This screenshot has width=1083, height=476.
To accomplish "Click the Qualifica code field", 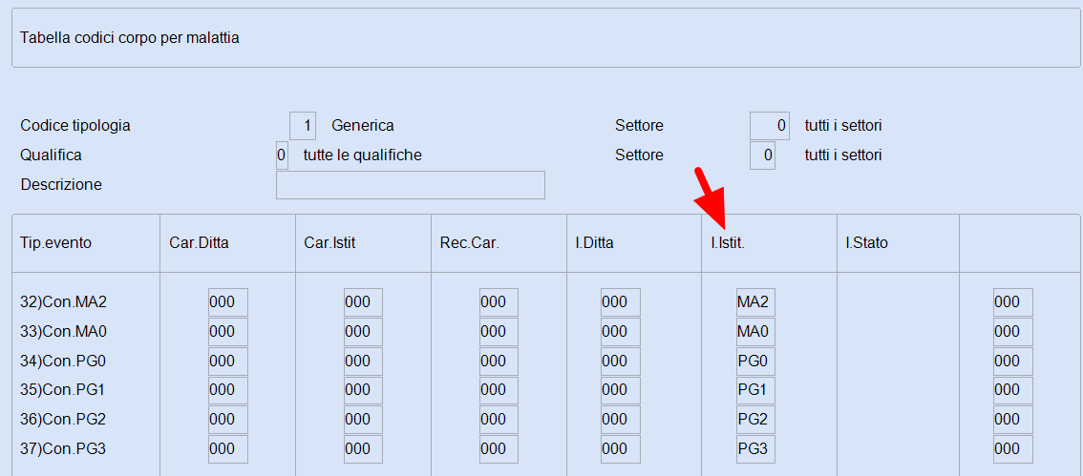I will click(281, 155).
